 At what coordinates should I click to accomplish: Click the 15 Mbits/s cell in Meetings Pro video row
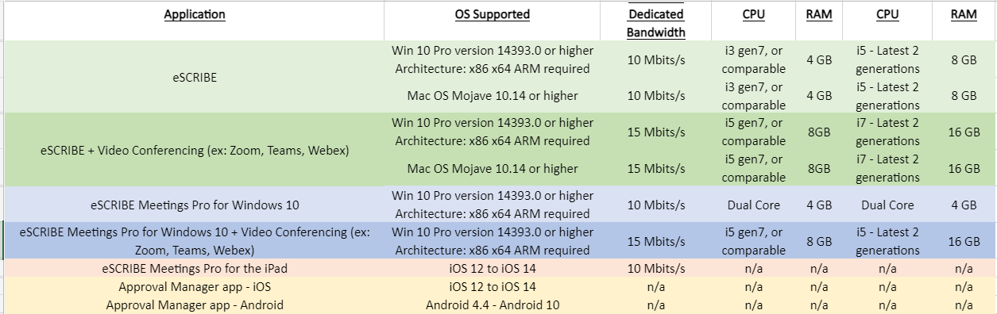pos(655,240)
